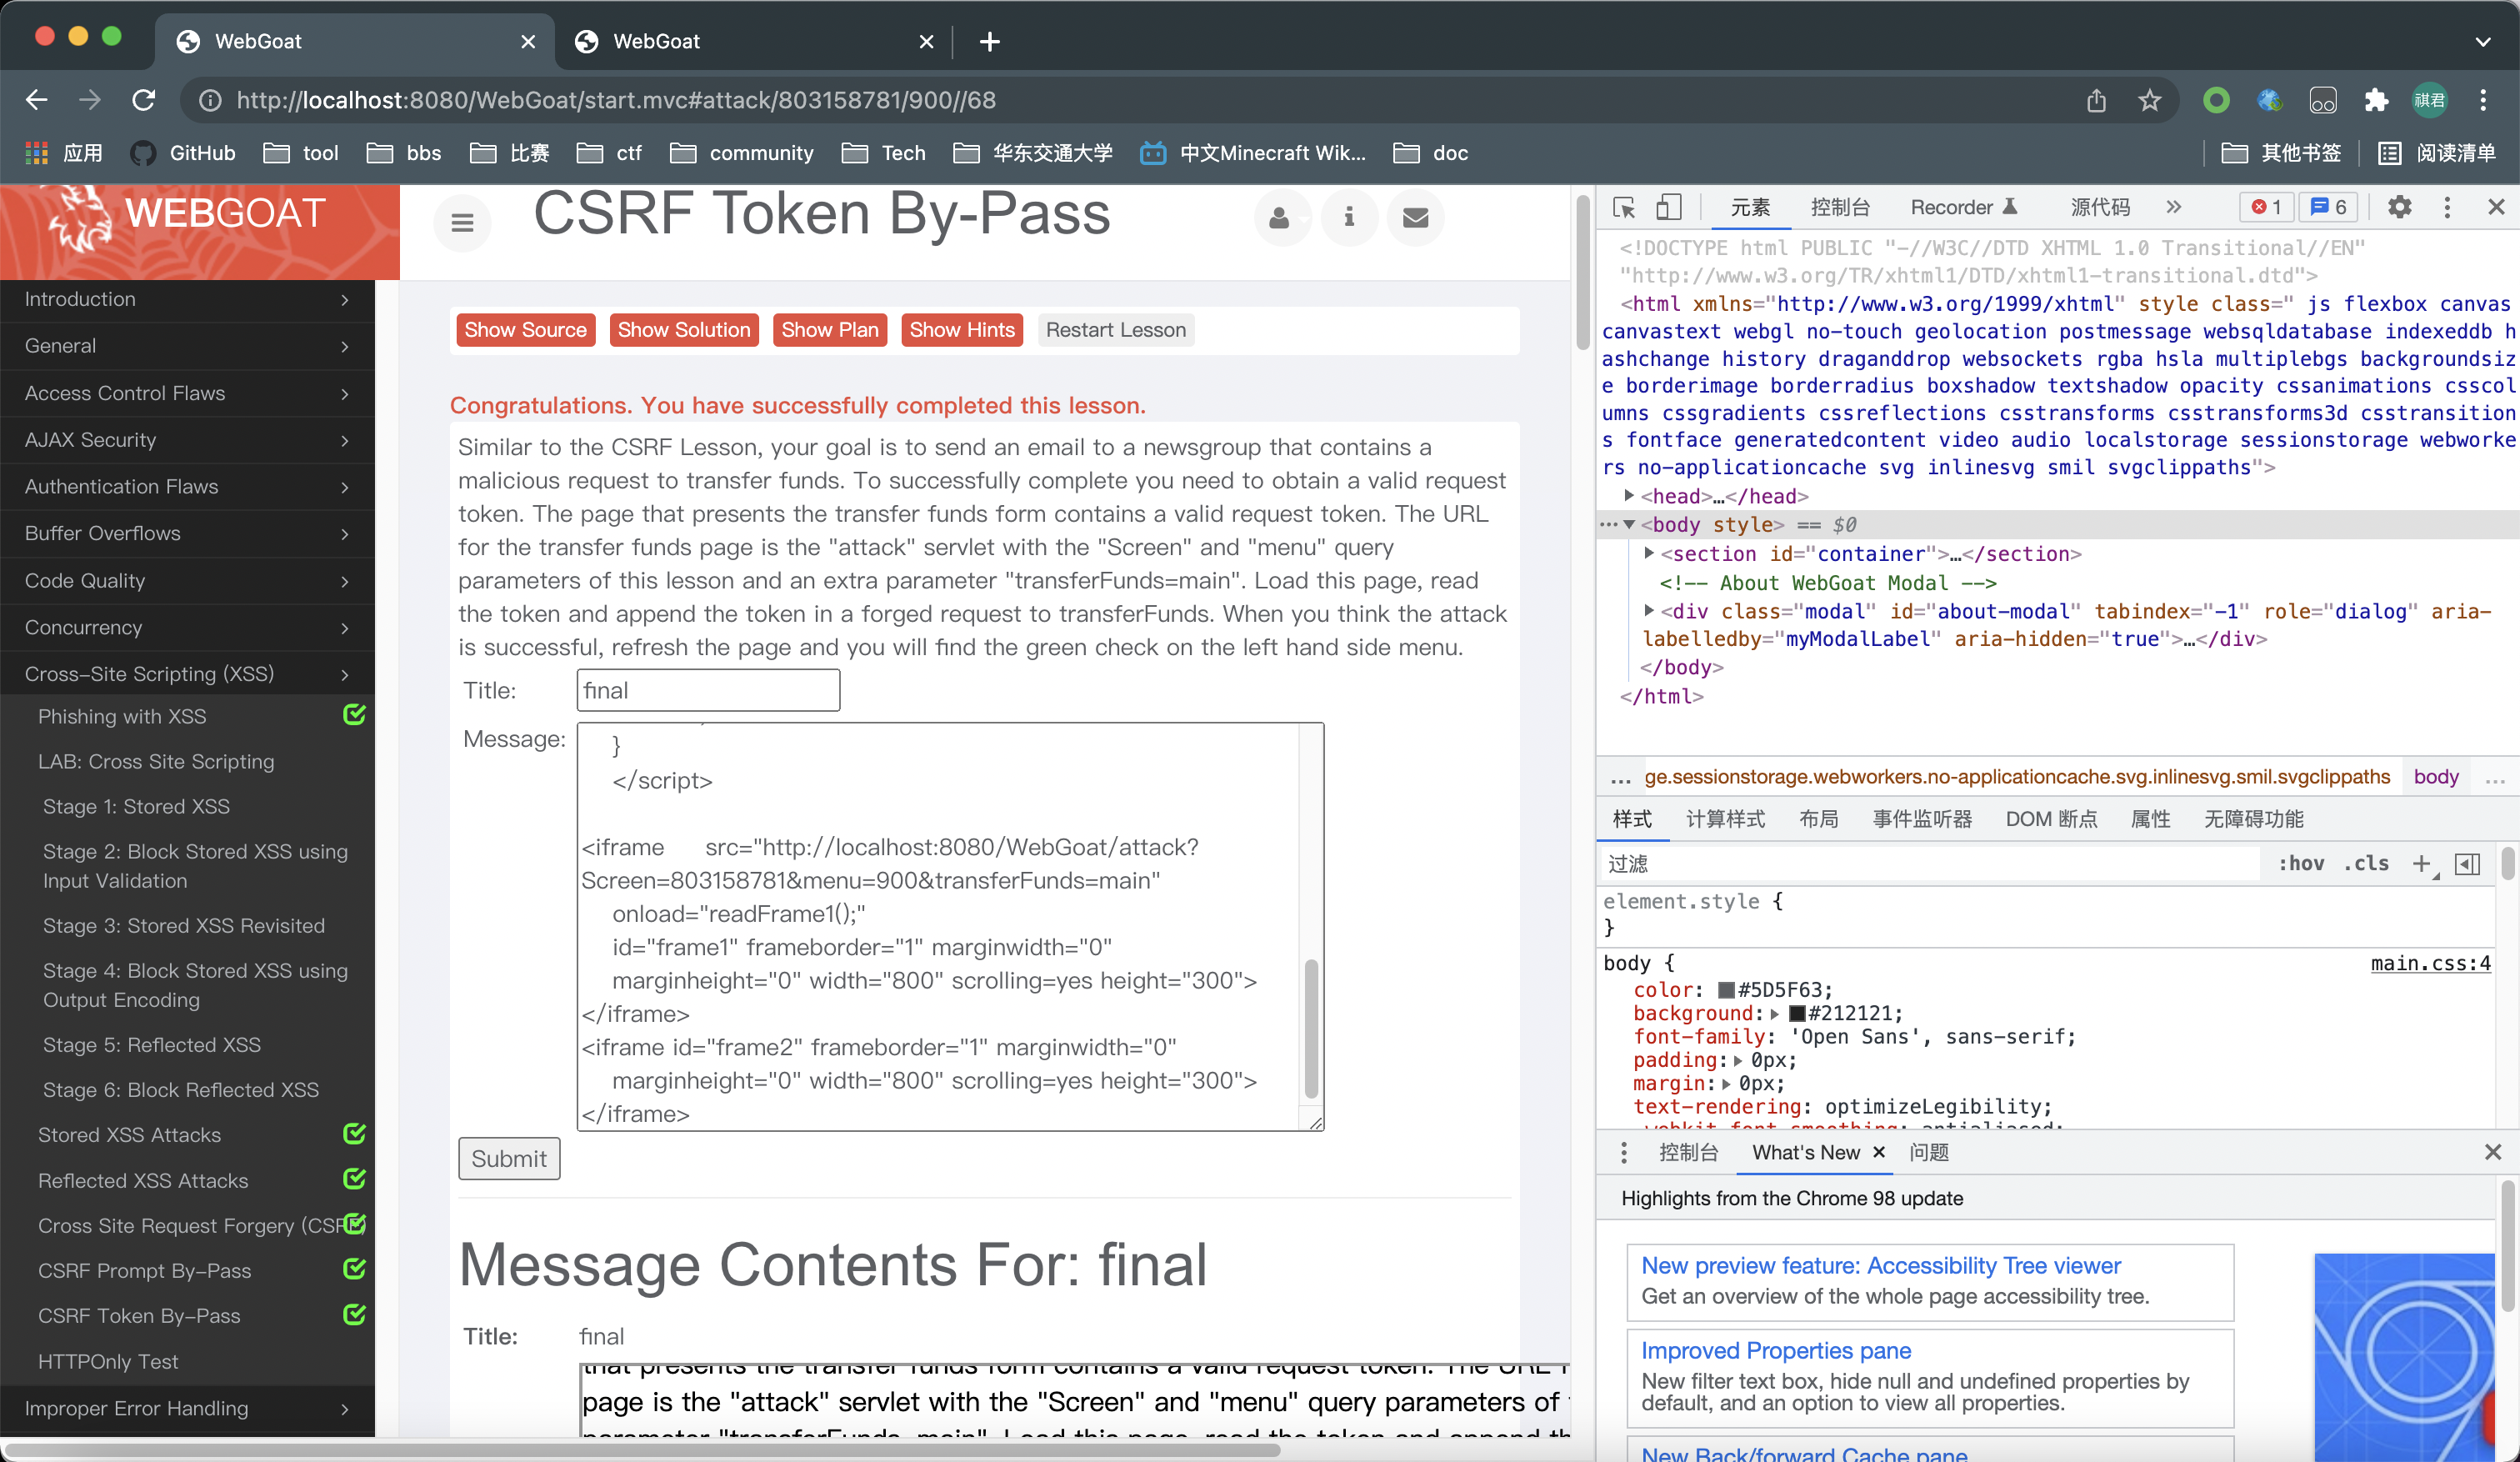Open a new browser tab
Screen dimensions: 2520x1462
[989, 41]
